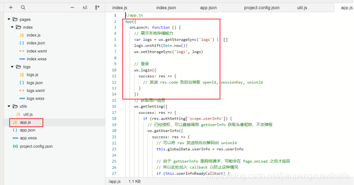This screenshot has height=185, width=354.
Task: Click line number 10 in gutter
Action: 114,70
